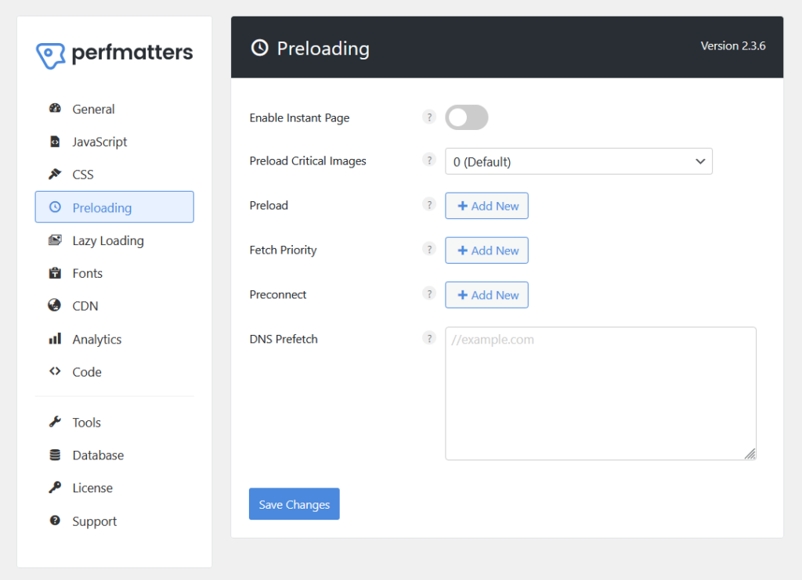This screenshot has height=580, width=802.
Task: Click the General gauge icon
Action: 55,108
